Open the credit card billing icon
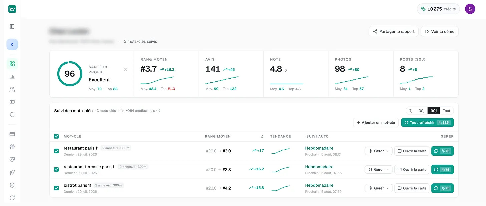The image size is (486, 206). pos(12,134)
